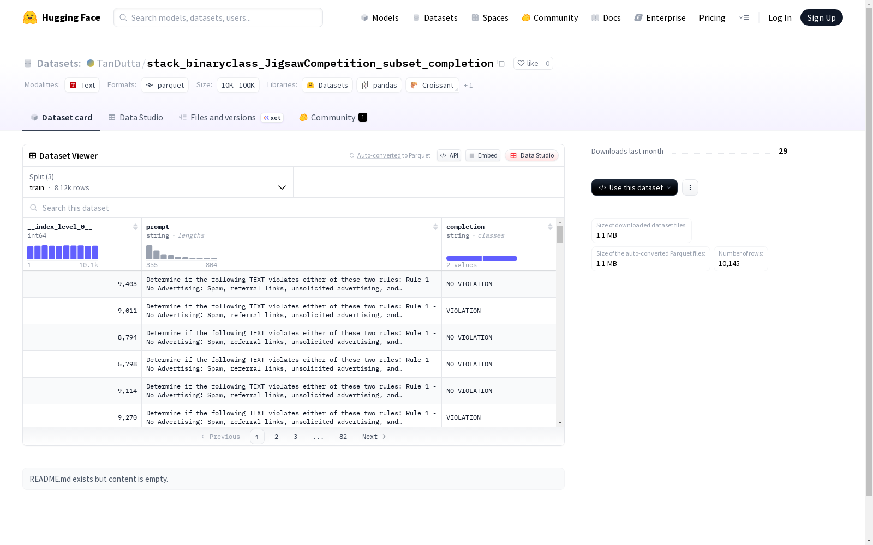This screenshot has height=545, width=873.
Task: Click the Downloads last month count 29
Action: tap(783, 151)
